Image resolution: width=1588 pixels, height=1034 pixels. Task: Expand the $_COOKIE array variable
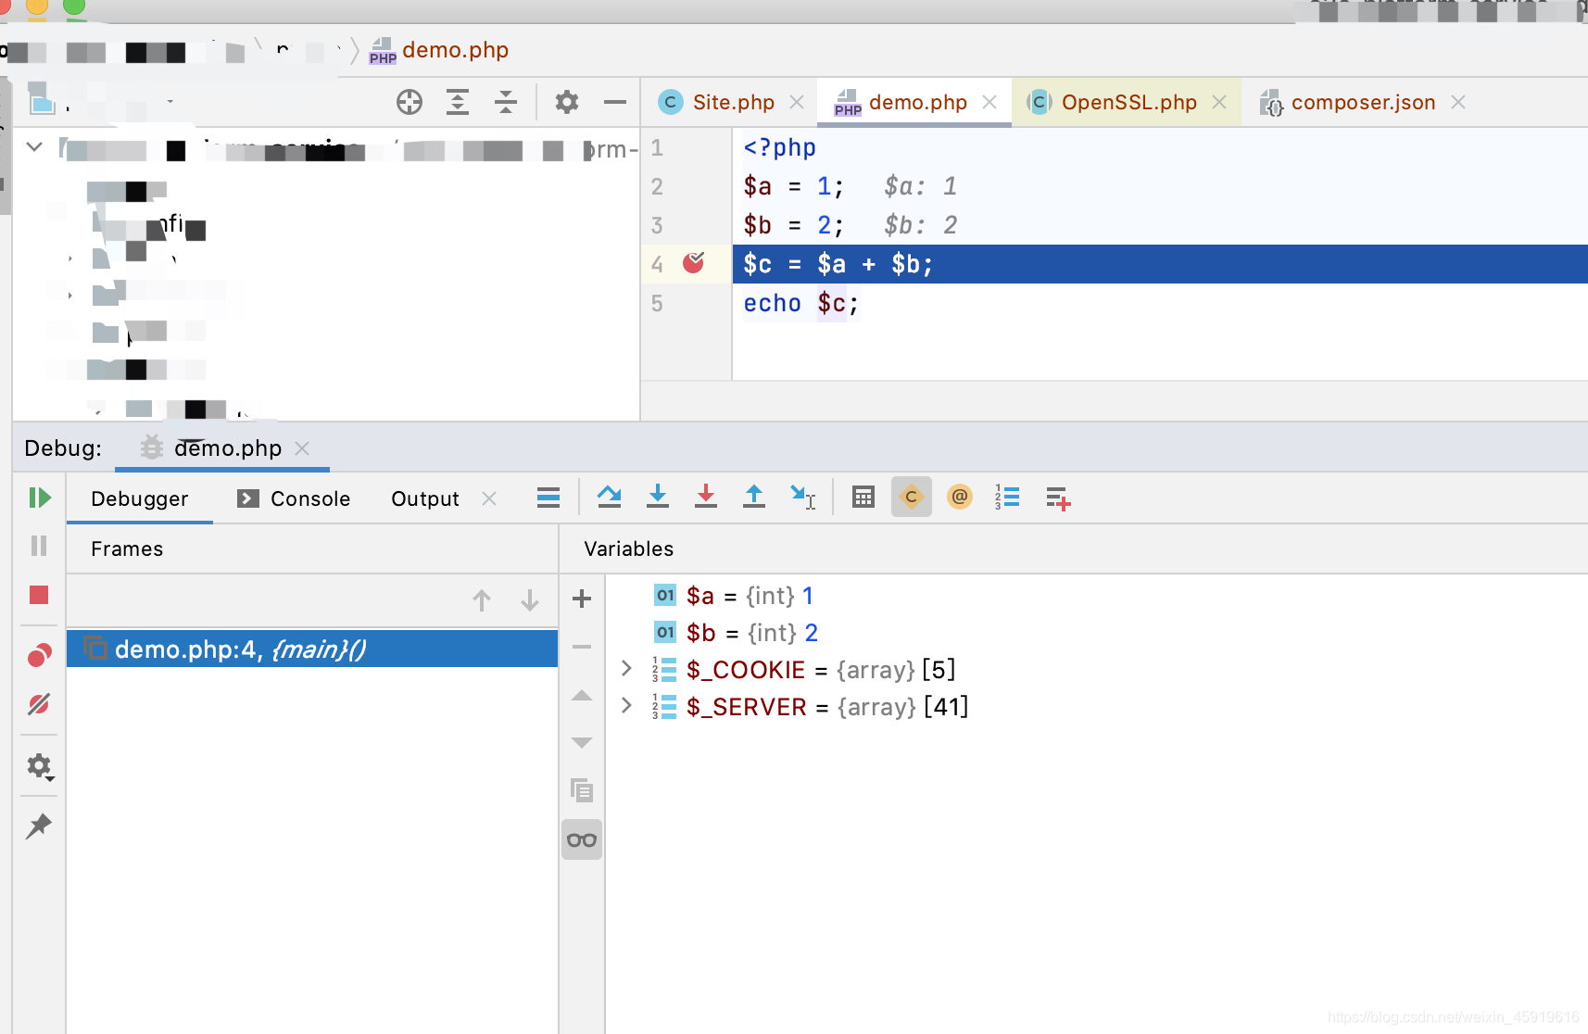(x=625, y=669)
